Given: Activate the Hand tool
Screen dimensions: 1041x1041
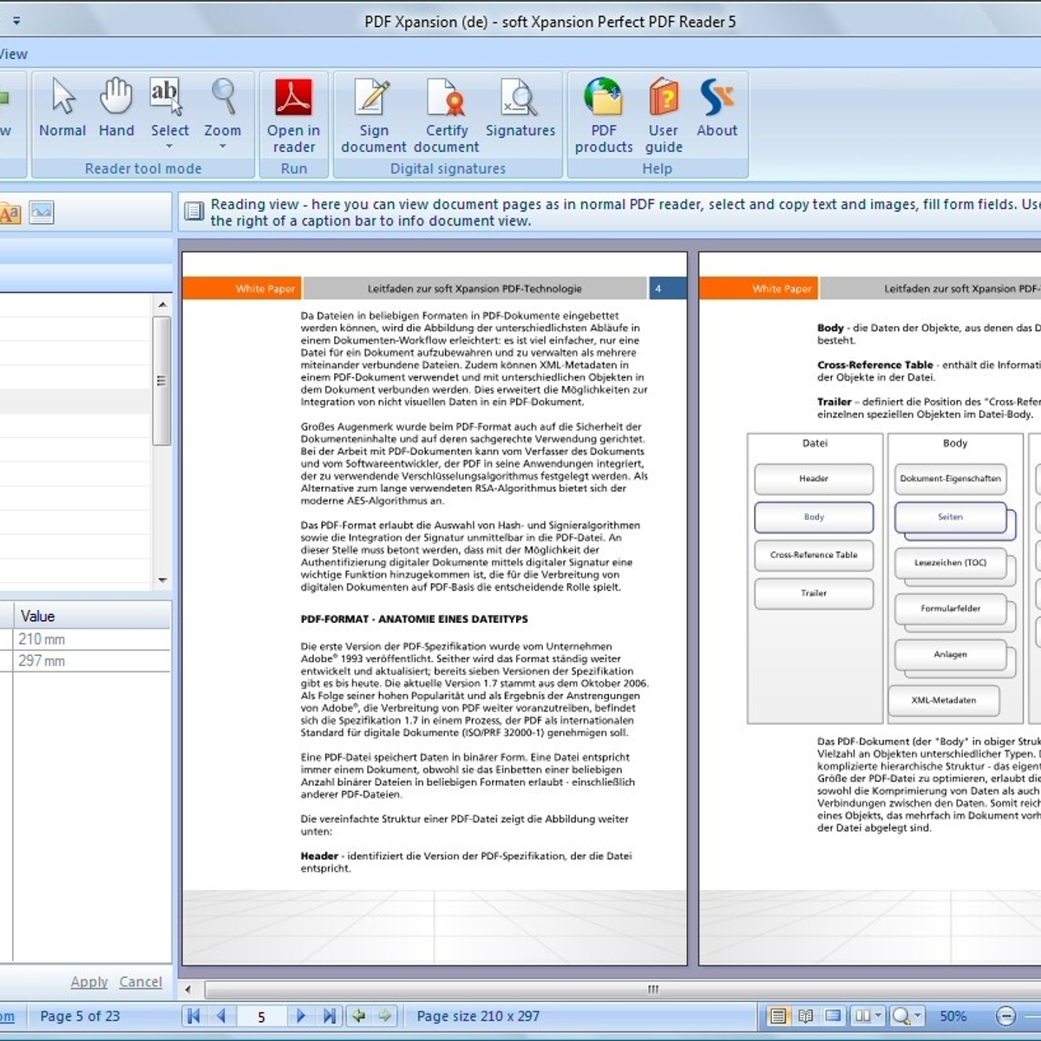Looking at the screenshot, I should (x=116, y=108).
